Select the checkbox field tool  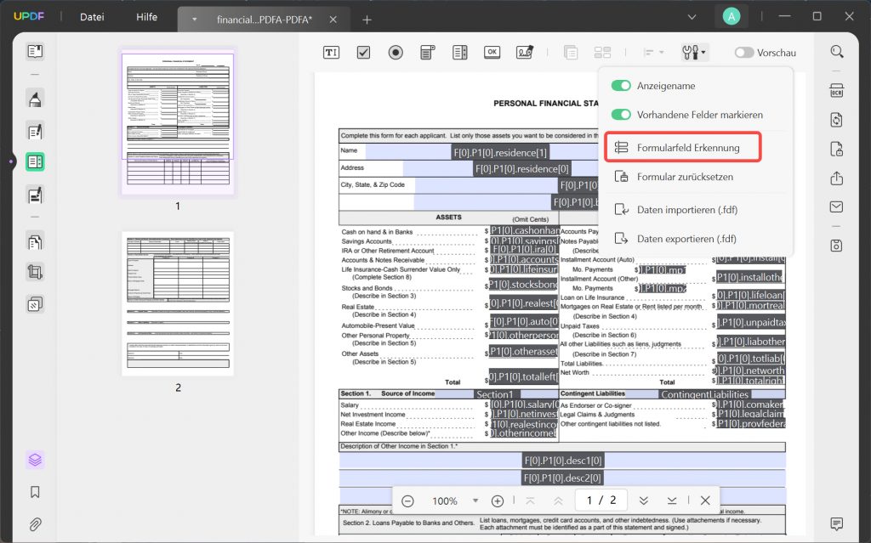363,53
